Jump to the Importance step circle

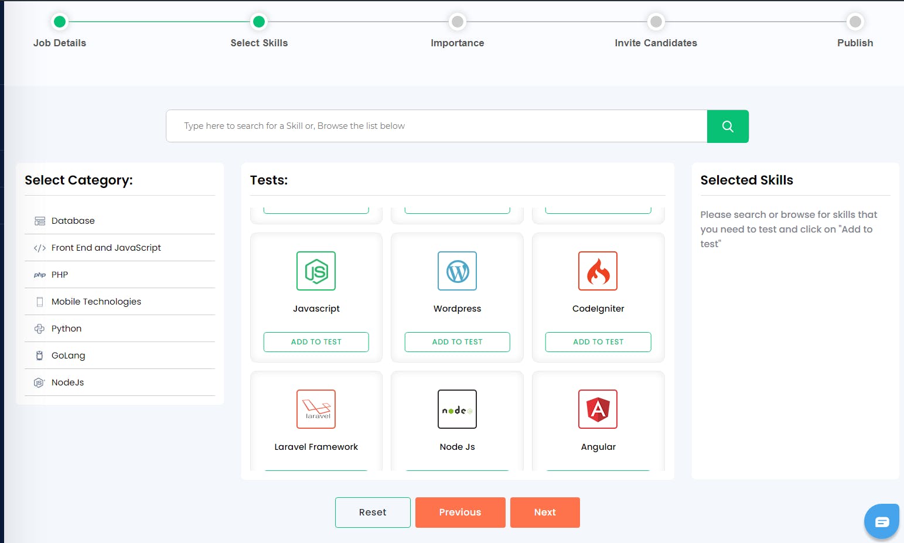458,22
